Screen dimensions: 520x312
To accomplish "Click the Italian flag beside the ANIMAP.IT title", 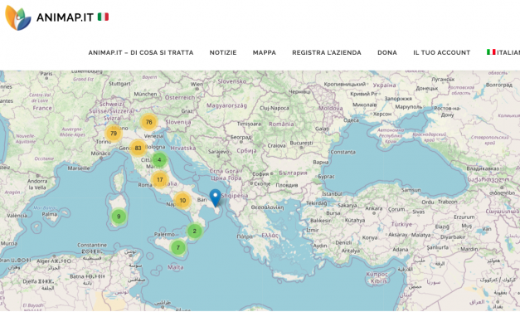I will tap(103, 17).
